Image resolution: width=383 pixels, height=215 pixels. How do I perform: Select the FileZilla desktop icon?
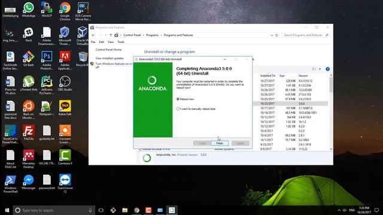tap(29, 133)
